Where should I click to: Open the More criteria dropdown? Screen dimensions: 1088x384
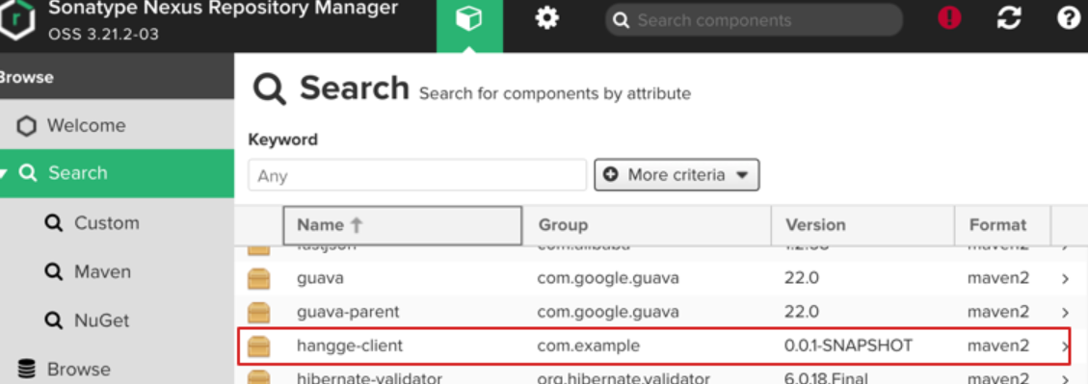coord(677,174)
